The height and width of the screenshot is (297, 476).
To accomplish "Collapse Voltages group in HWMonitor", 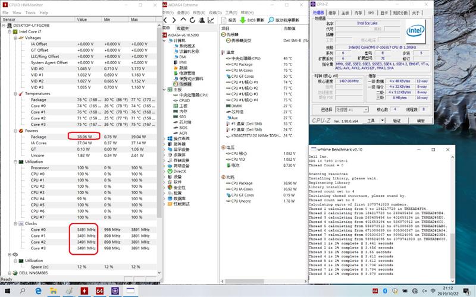I will (15, 38).
